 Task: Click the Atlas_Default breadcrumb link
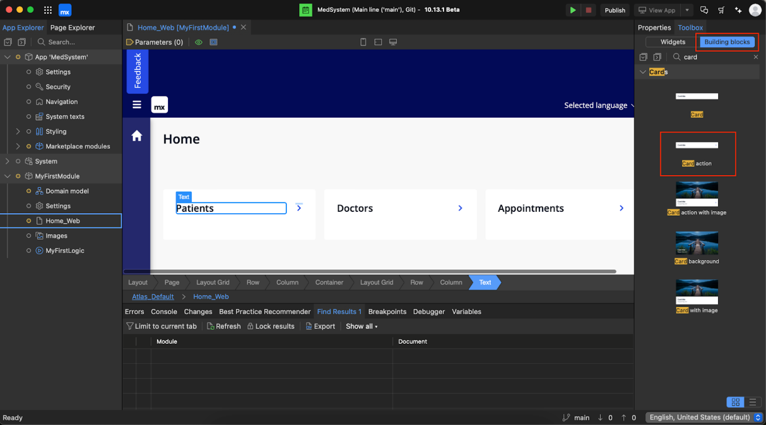[153, 297]
